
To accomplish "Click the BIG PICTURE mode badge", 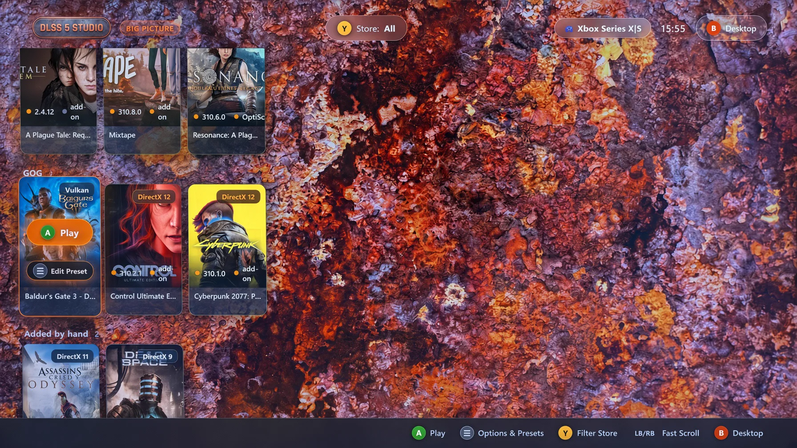I will (x=150, y=28).
